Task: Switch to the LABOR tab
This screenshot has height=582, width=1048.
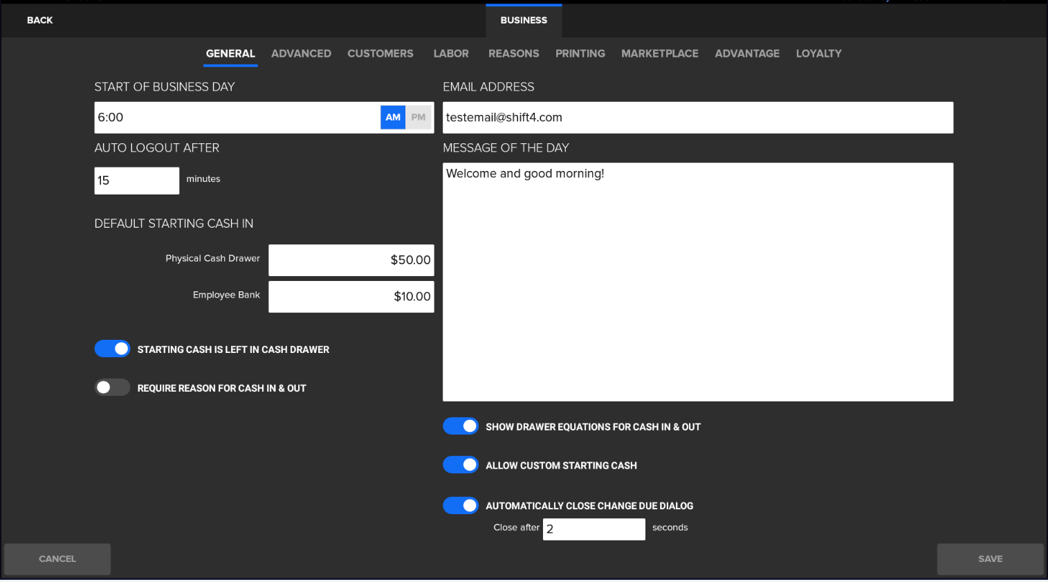Action: (x=451, y=53)
